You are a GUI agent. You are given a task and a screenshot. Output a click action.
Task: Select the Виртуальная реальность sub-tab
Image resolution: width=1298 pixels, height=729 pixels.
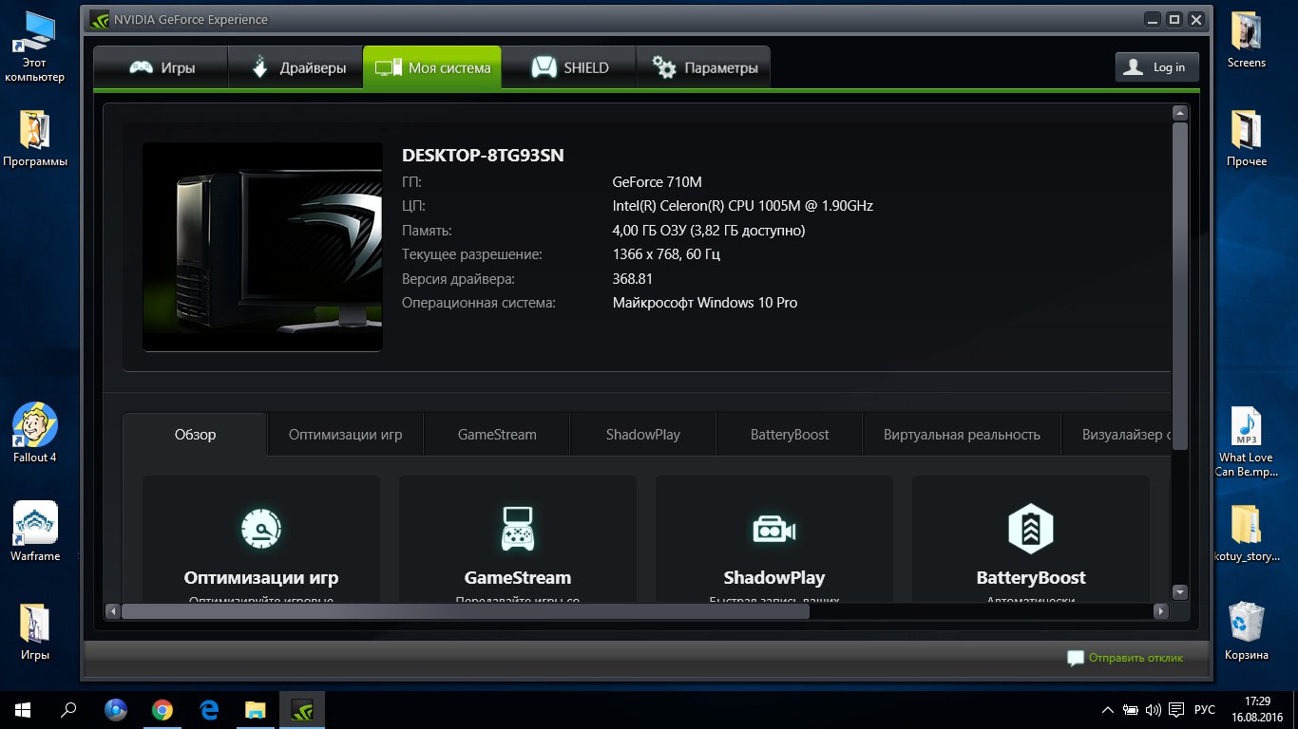(961, 435)
